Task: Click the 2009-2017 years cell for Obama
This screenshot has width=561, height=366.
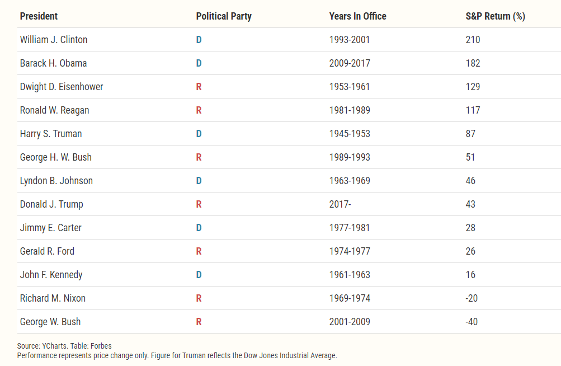Action: (x=350, y=63)
